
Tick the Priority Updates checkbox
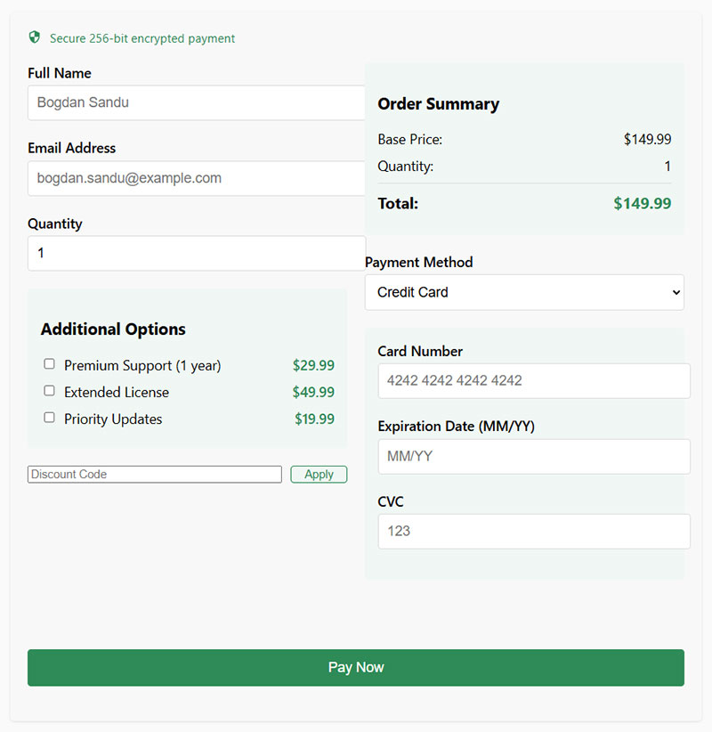click(50, 418)
